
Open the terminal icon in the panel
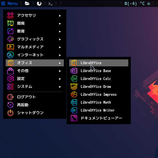[51, 4]
